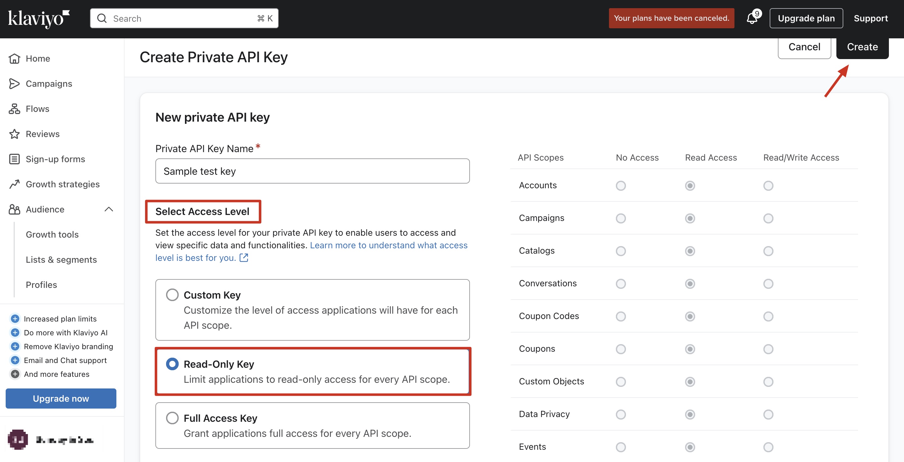This screenshot has width=904, height=462.
Task: Set Custom Objects scope to Read/Write Access
Action: pyautogui.click(x=768, y=382)
